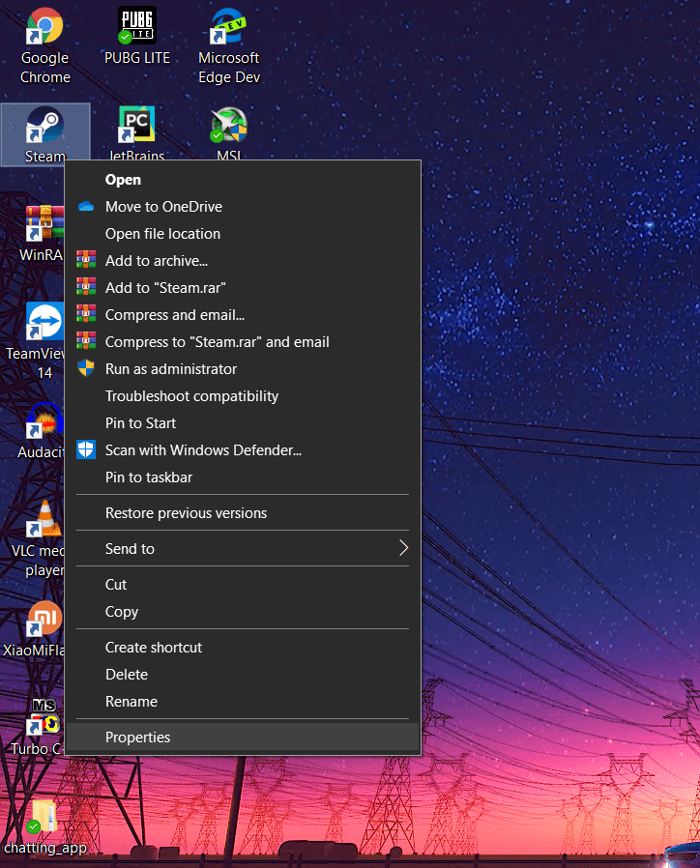Expand the Send to submenu arrow
Image resolution: width=700 pixels, height=868 pixels.
[x=403, y=548]
